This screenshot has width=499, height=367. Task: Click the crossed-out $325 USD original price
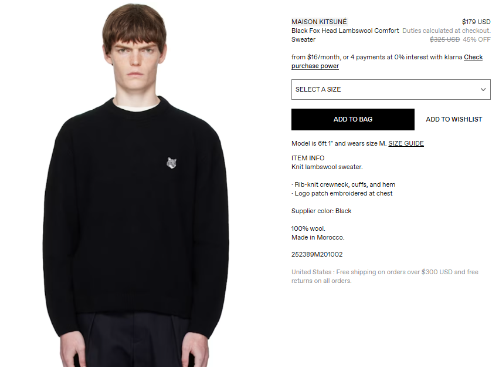click(x=444, y=39)
